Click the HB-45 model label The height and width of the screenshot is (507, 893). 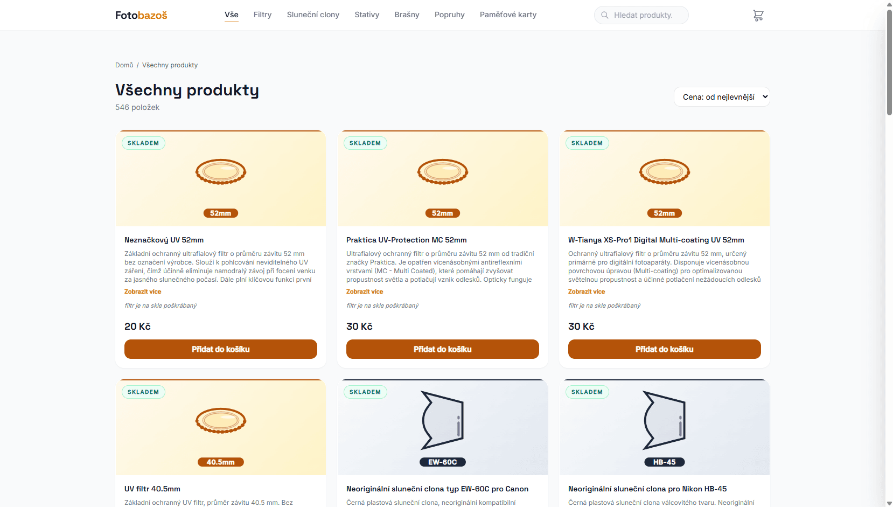665,462
